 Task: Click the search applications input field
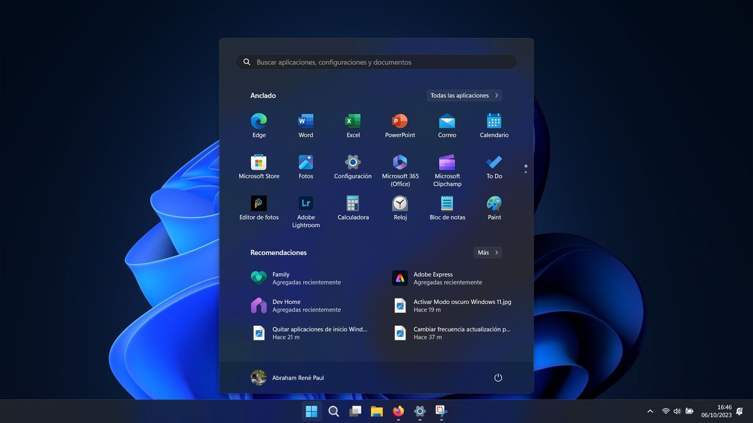pyautogui.click(x=375, y=61)
